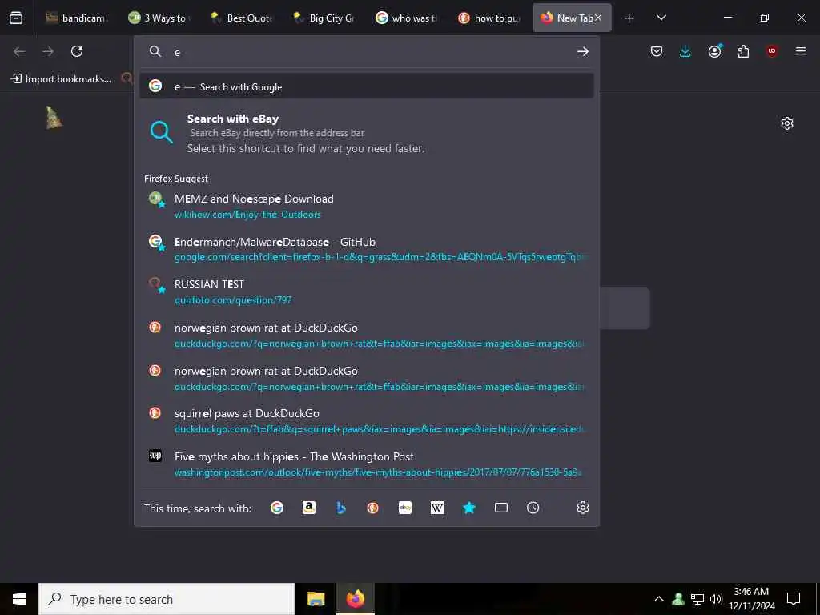Viewport: 820px width, 615px height.
Task: Open the pinned shortcut thumbnail on new tab
Action: [54, 118]
